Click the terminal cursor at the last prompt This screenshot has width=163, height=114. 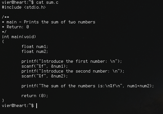coord(37,106)
